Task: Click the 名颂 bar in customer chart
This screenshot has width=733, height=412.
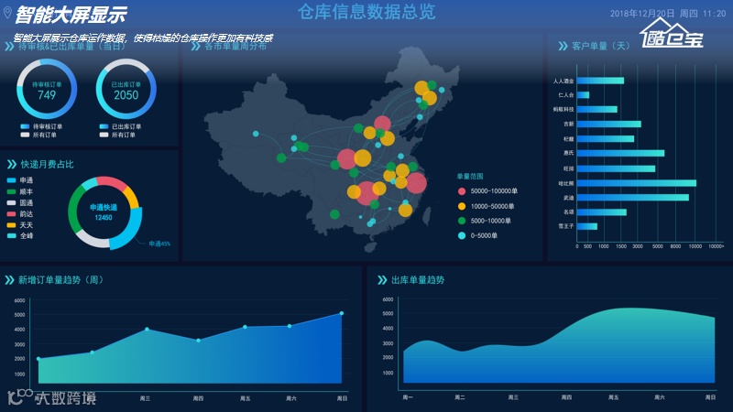Action: pos(602,212)
